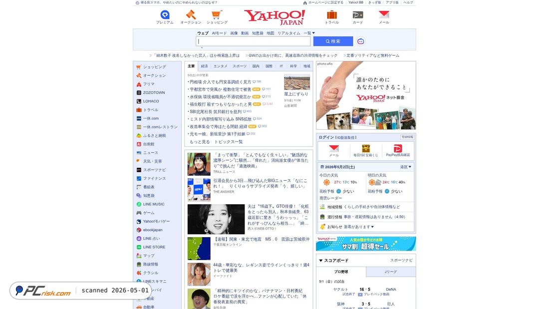This screenshot has height=309, width=549.
Task: Expand お知らせ 新着があります dropdown
Action: 359,227
